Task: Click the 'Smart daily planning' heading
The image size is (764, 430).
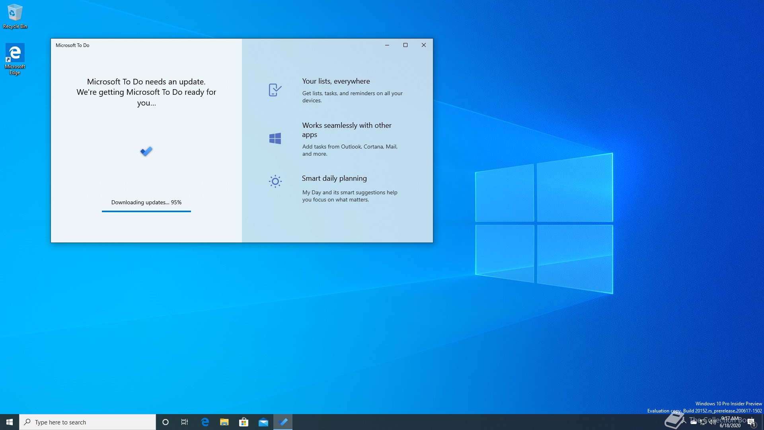Action: point(334,178)
